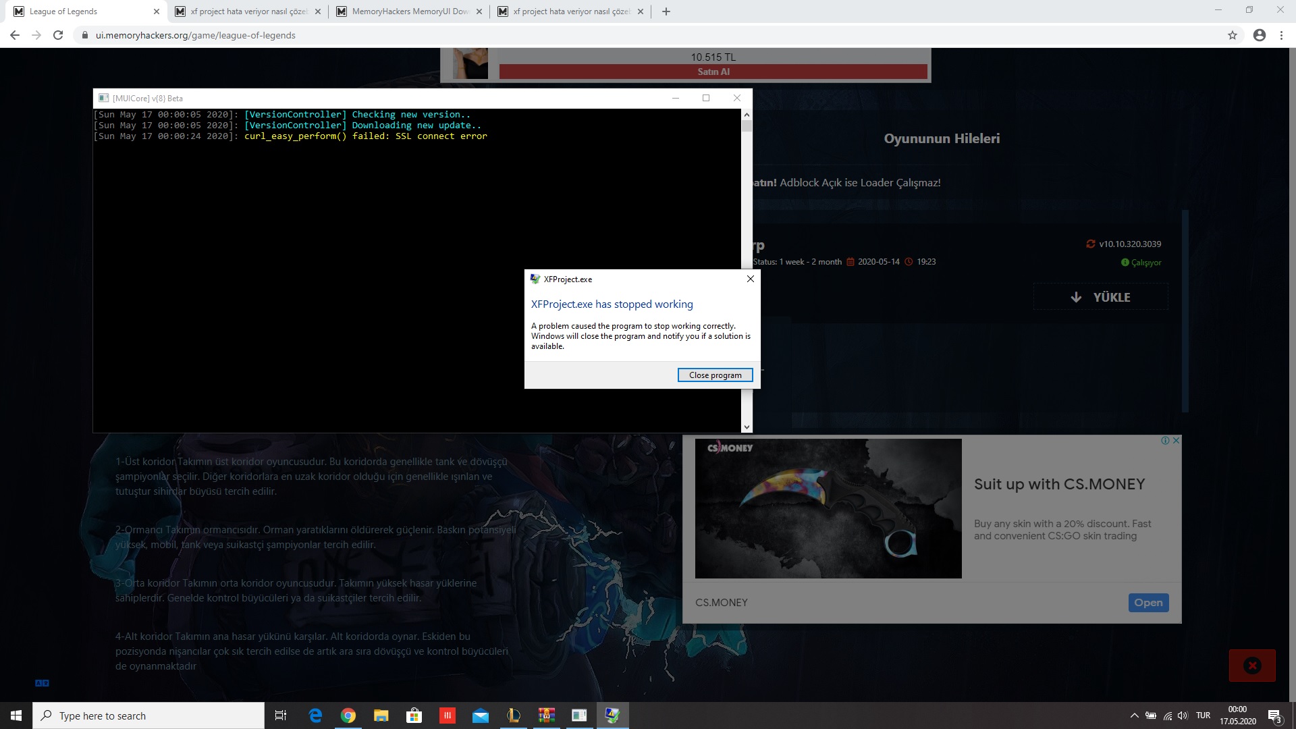Switch to last xf project hata tab
1296x729 pixels.
(x=570, y=11)
